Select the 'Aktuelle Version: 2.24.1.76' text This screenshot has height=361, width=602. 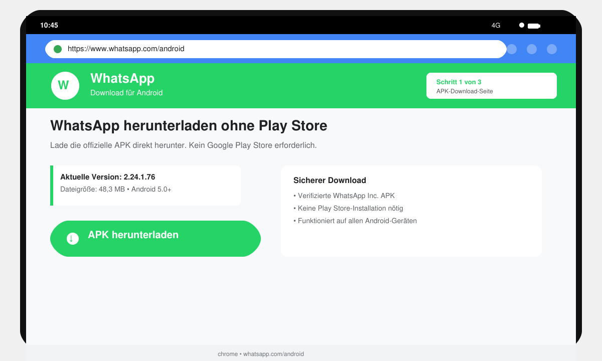click(x=107, y=177)
